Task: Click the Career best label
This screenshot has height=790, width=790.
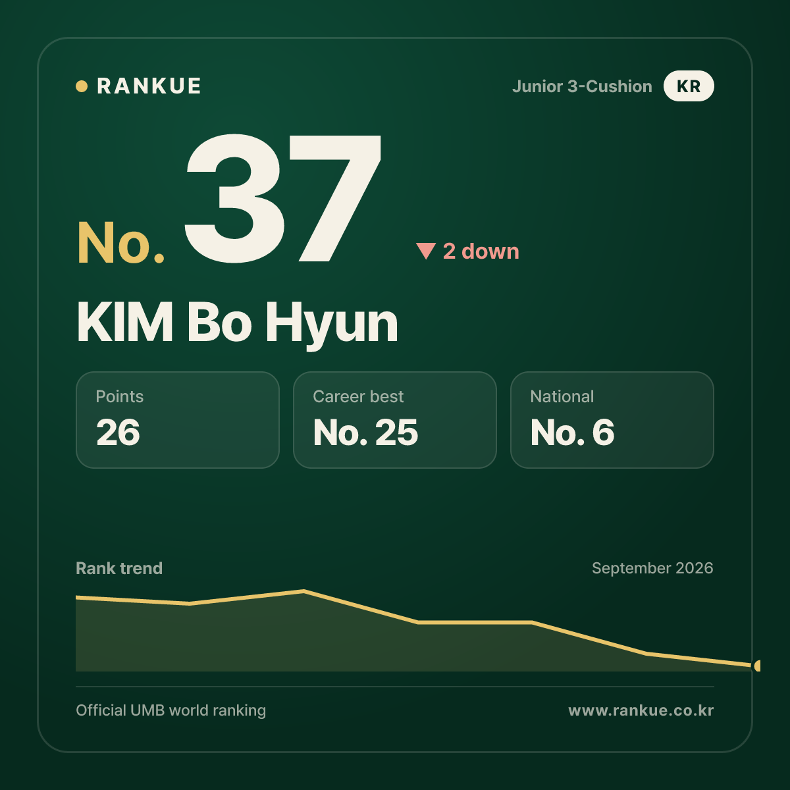Action: (358, 396)
